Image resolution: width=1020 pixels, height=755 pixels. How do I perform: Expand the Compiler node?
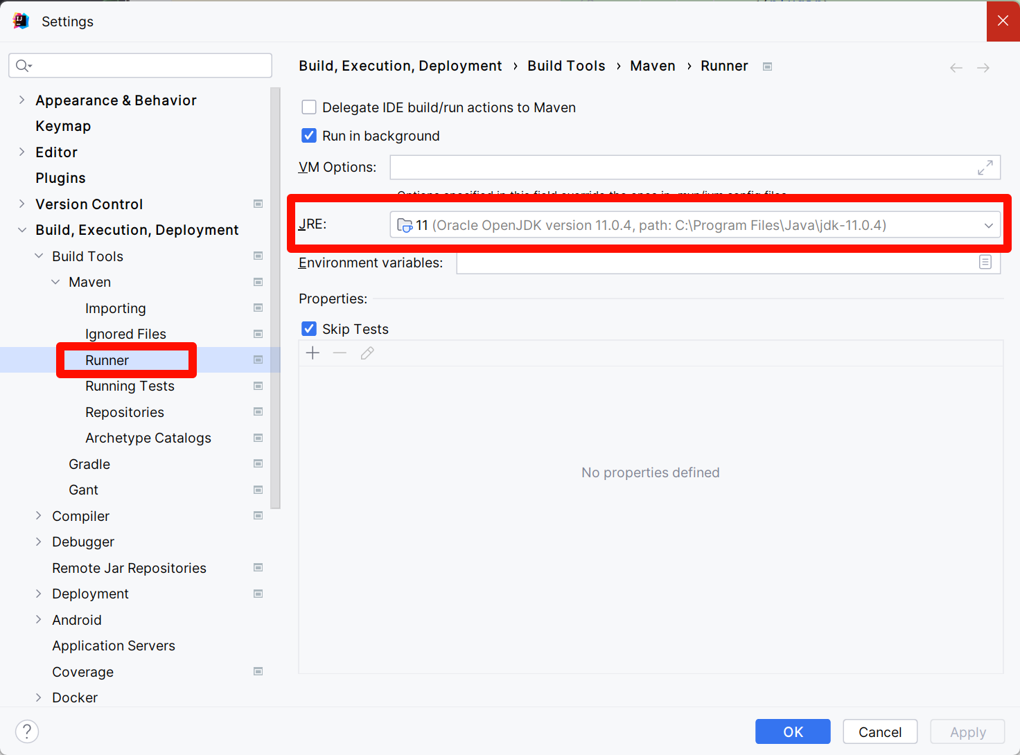(39, 515)
